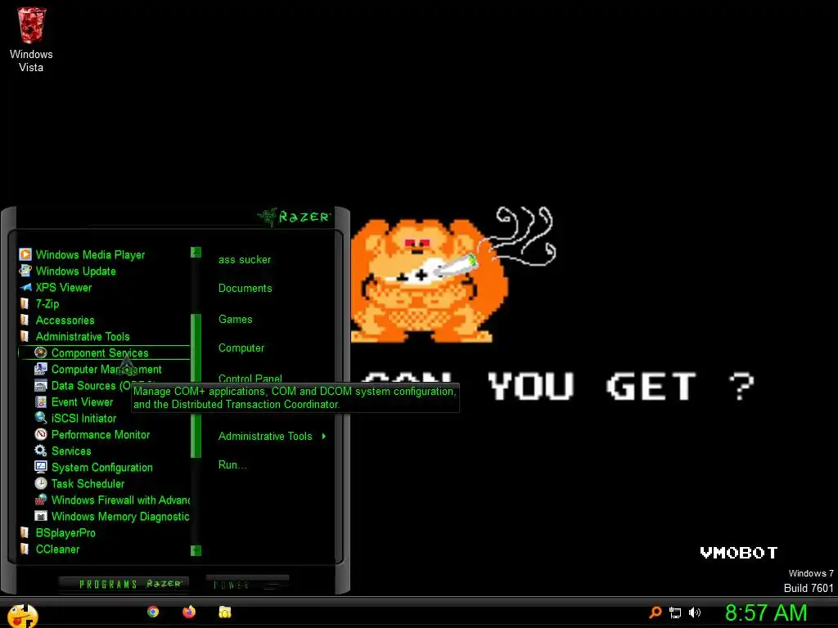The image size is (838, 628).
Task: Click the Windows Firewall icon
Action: [x=41, y=500]
